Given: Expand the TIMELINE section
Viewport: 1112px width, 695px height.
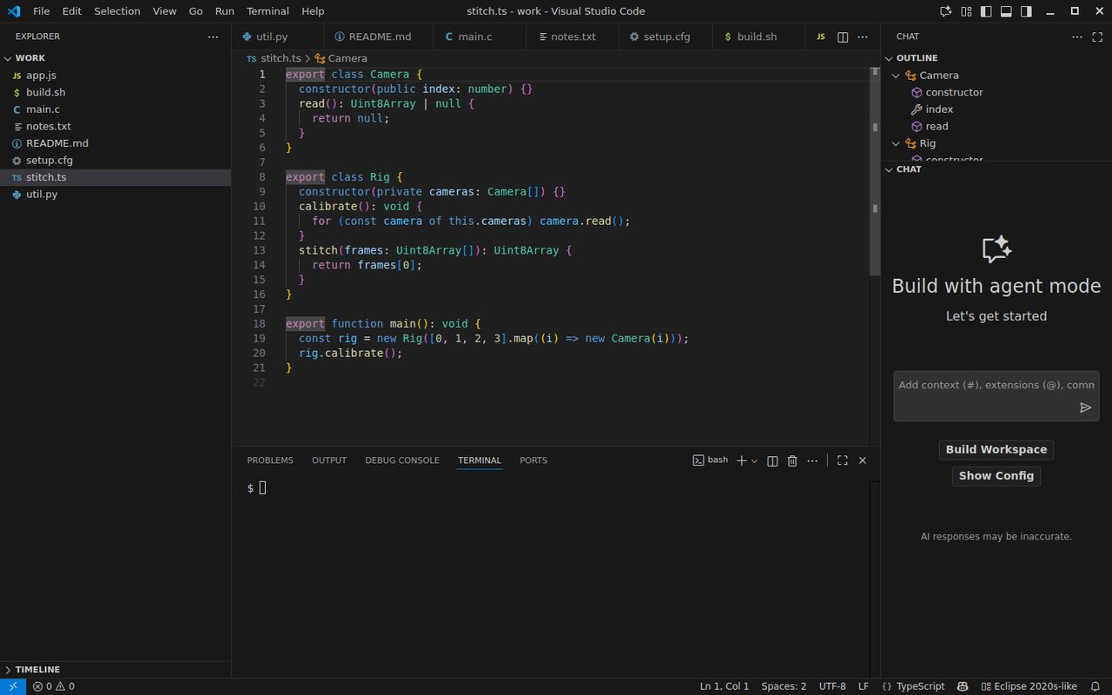Looking at the screenshot, I should 116,670.
